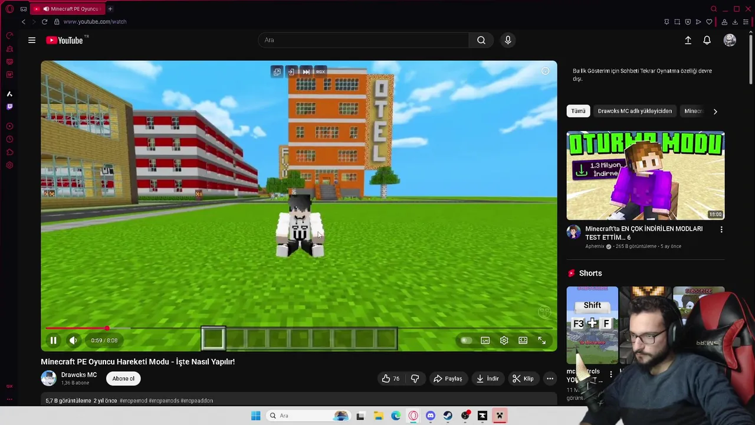Take a snapshot with Opera toolbar icon
The height and width of the screenshot is (425, 755).
pyautogui.click(x=677, y=22)
